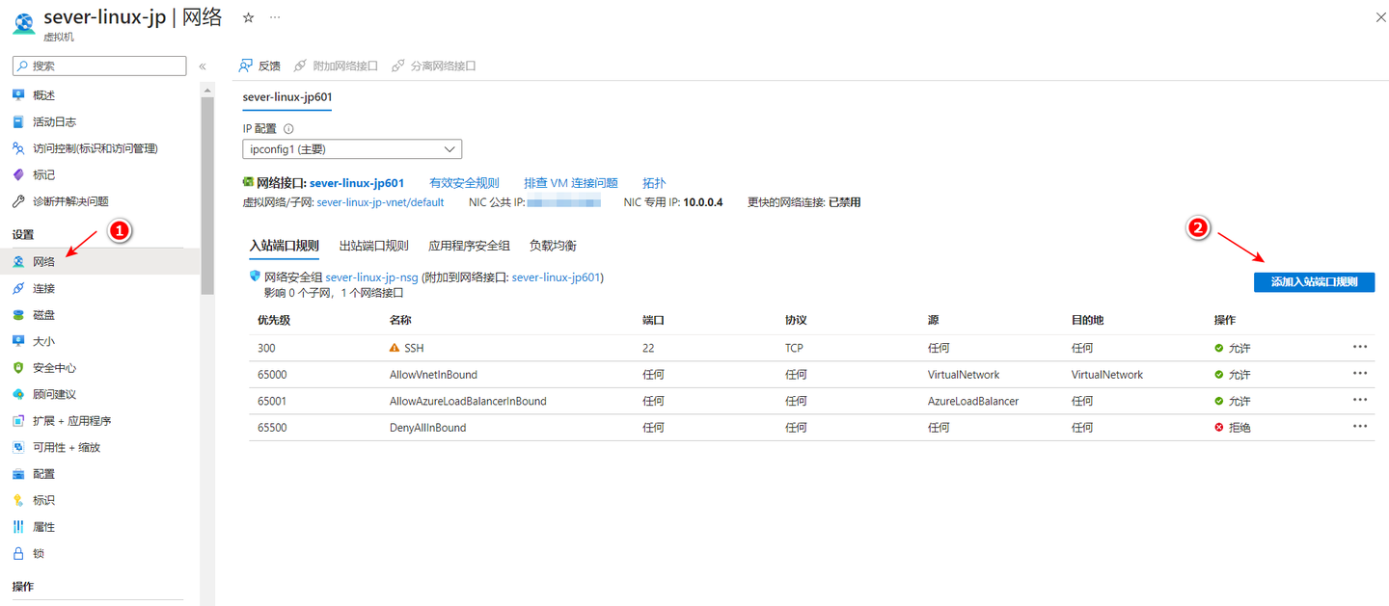1389x606 pixels.
Task: Switch to the 出站端口规则 tab
Action: [373, 246]
